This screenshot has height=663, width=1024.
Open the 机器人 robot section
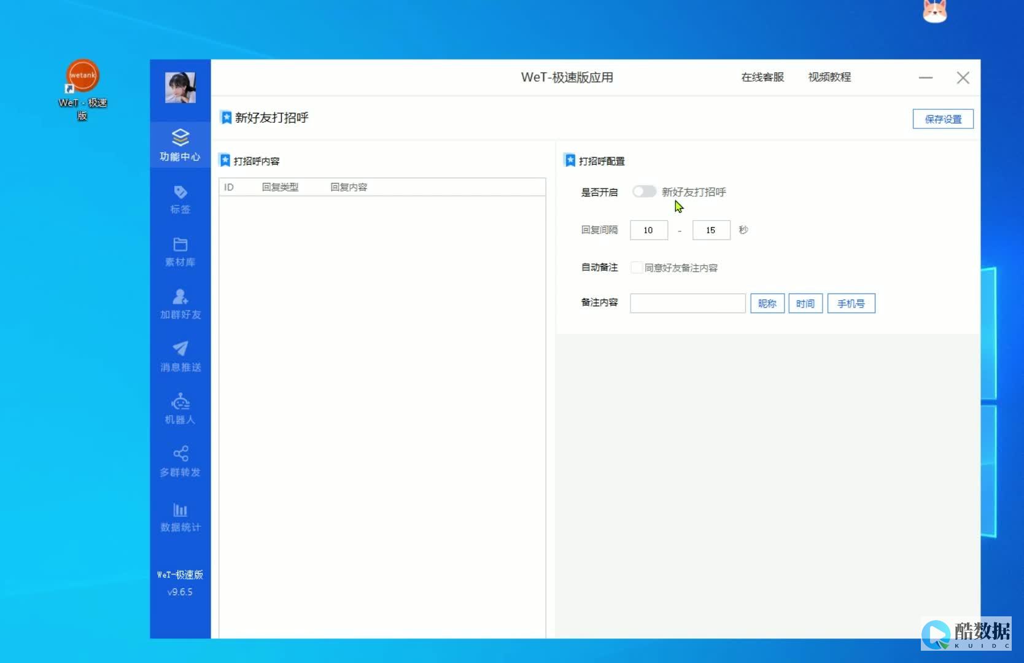click(180, 409)
